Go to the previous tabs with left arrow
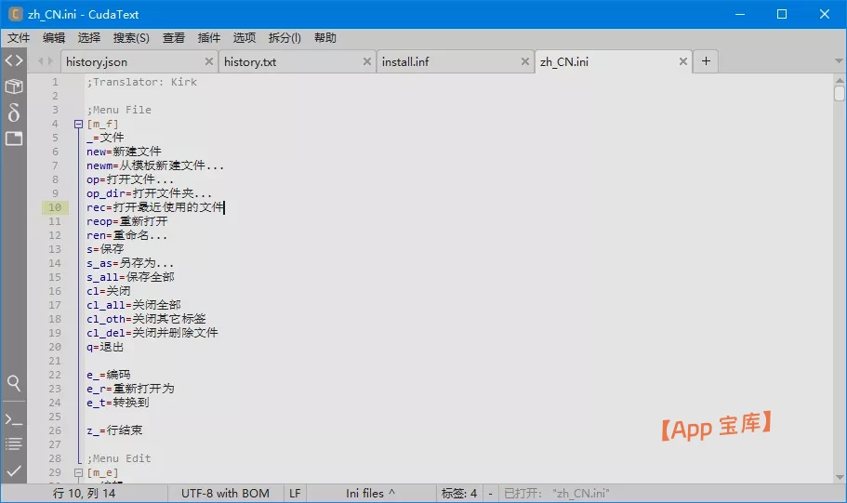This screenshot has width=847, height=503. click(x=40, y=61)
